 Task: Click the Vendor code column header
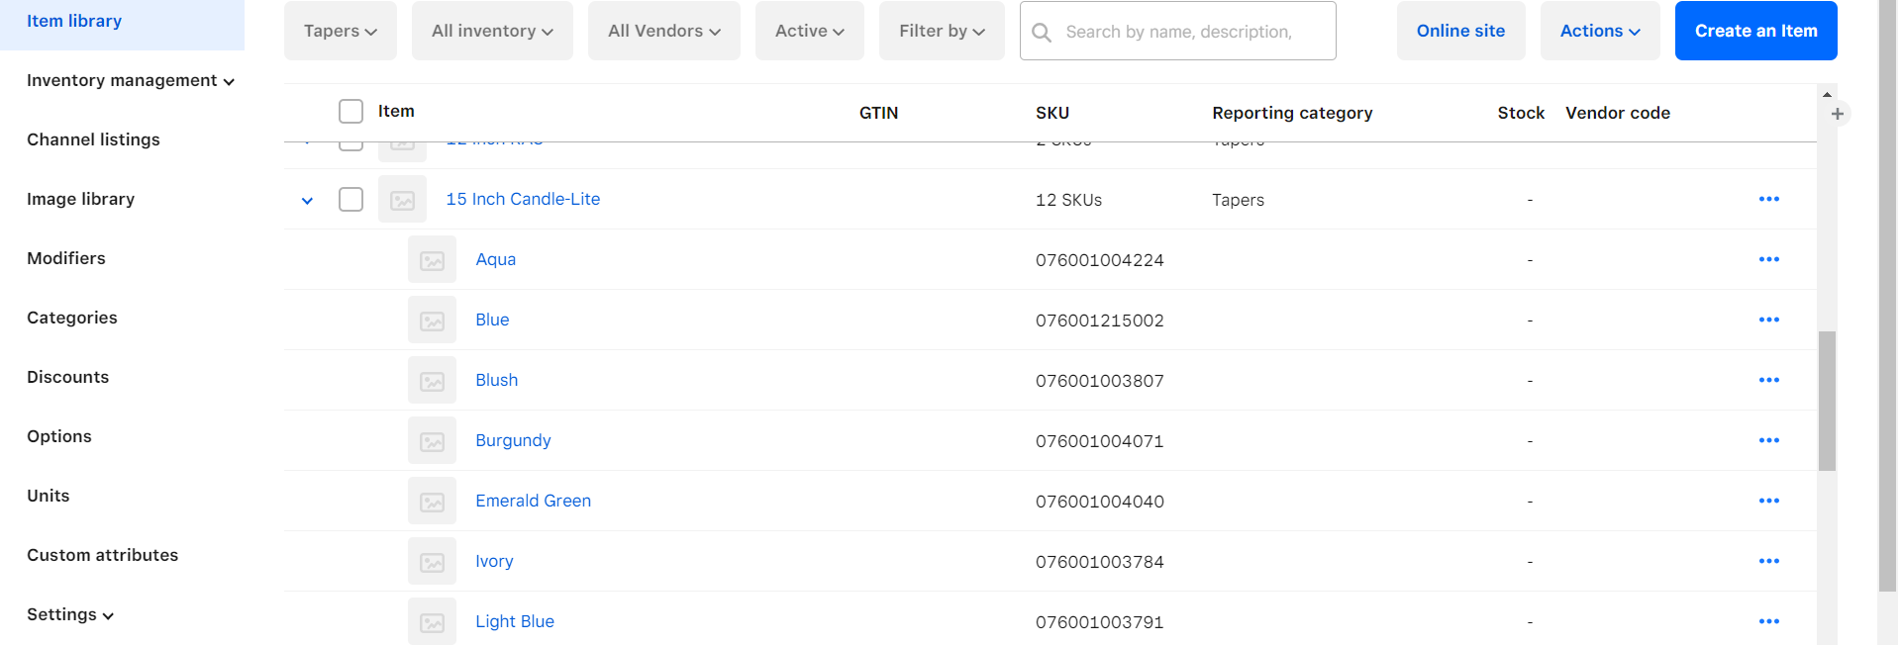coord(1618,113)
